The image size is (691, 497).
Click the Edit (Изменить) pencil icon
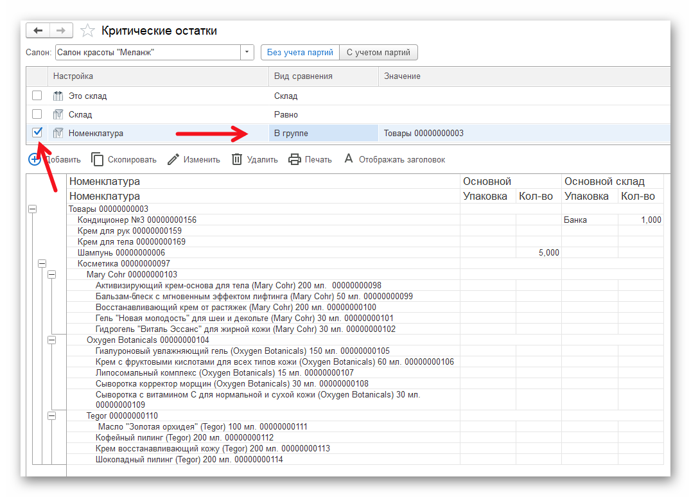pyautogui.click(x=173, y=159)
